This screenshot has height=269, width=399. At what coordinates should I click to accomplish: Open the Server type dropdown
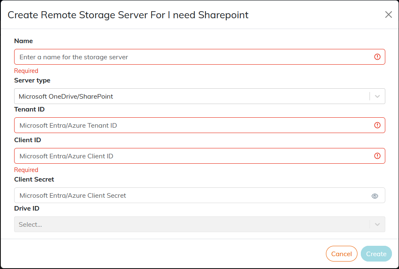(199, 96)
